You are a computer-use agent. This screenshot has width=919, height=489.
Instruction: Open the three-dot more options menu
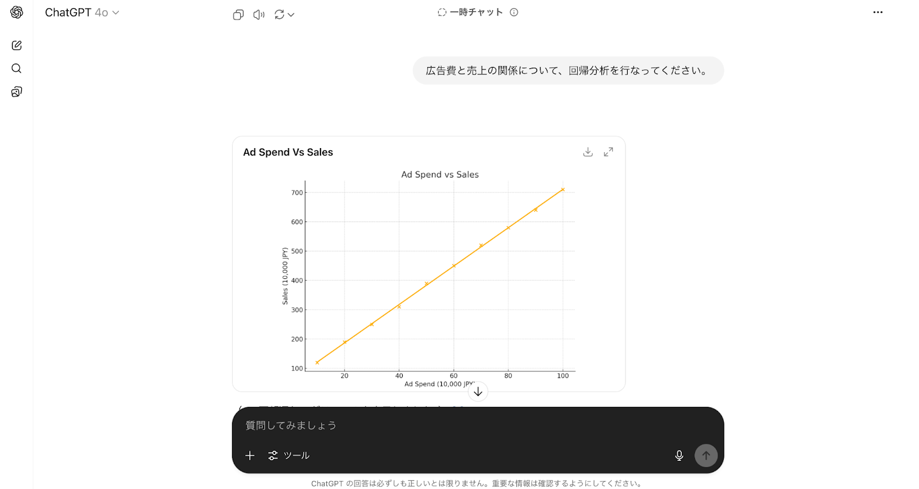(x=878, y=12)
